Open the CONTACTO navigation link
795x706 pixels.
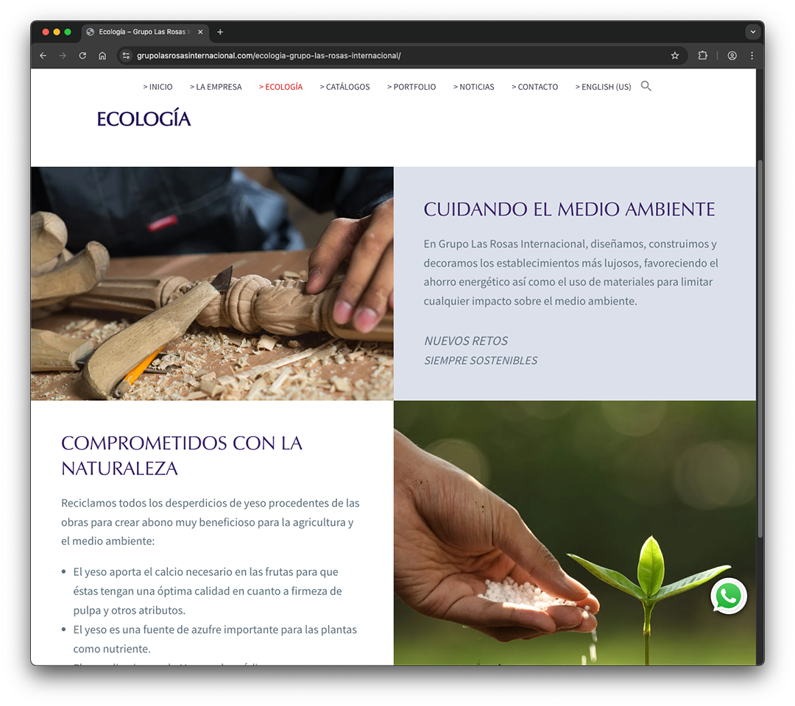pyautogui.click(x=534, y=87)
